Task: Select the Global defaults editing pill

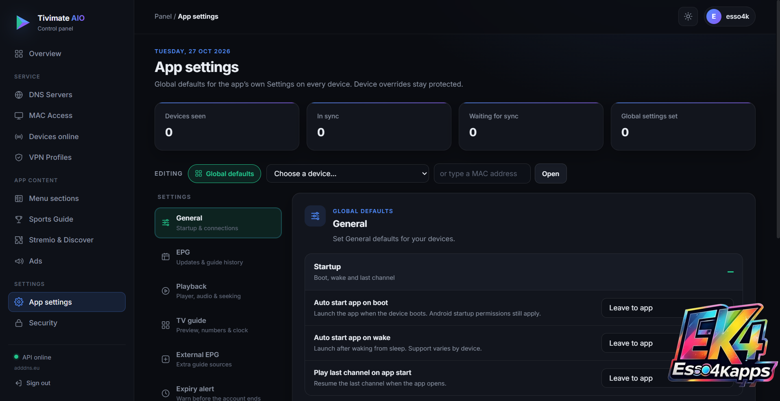Action: [224, 174]
